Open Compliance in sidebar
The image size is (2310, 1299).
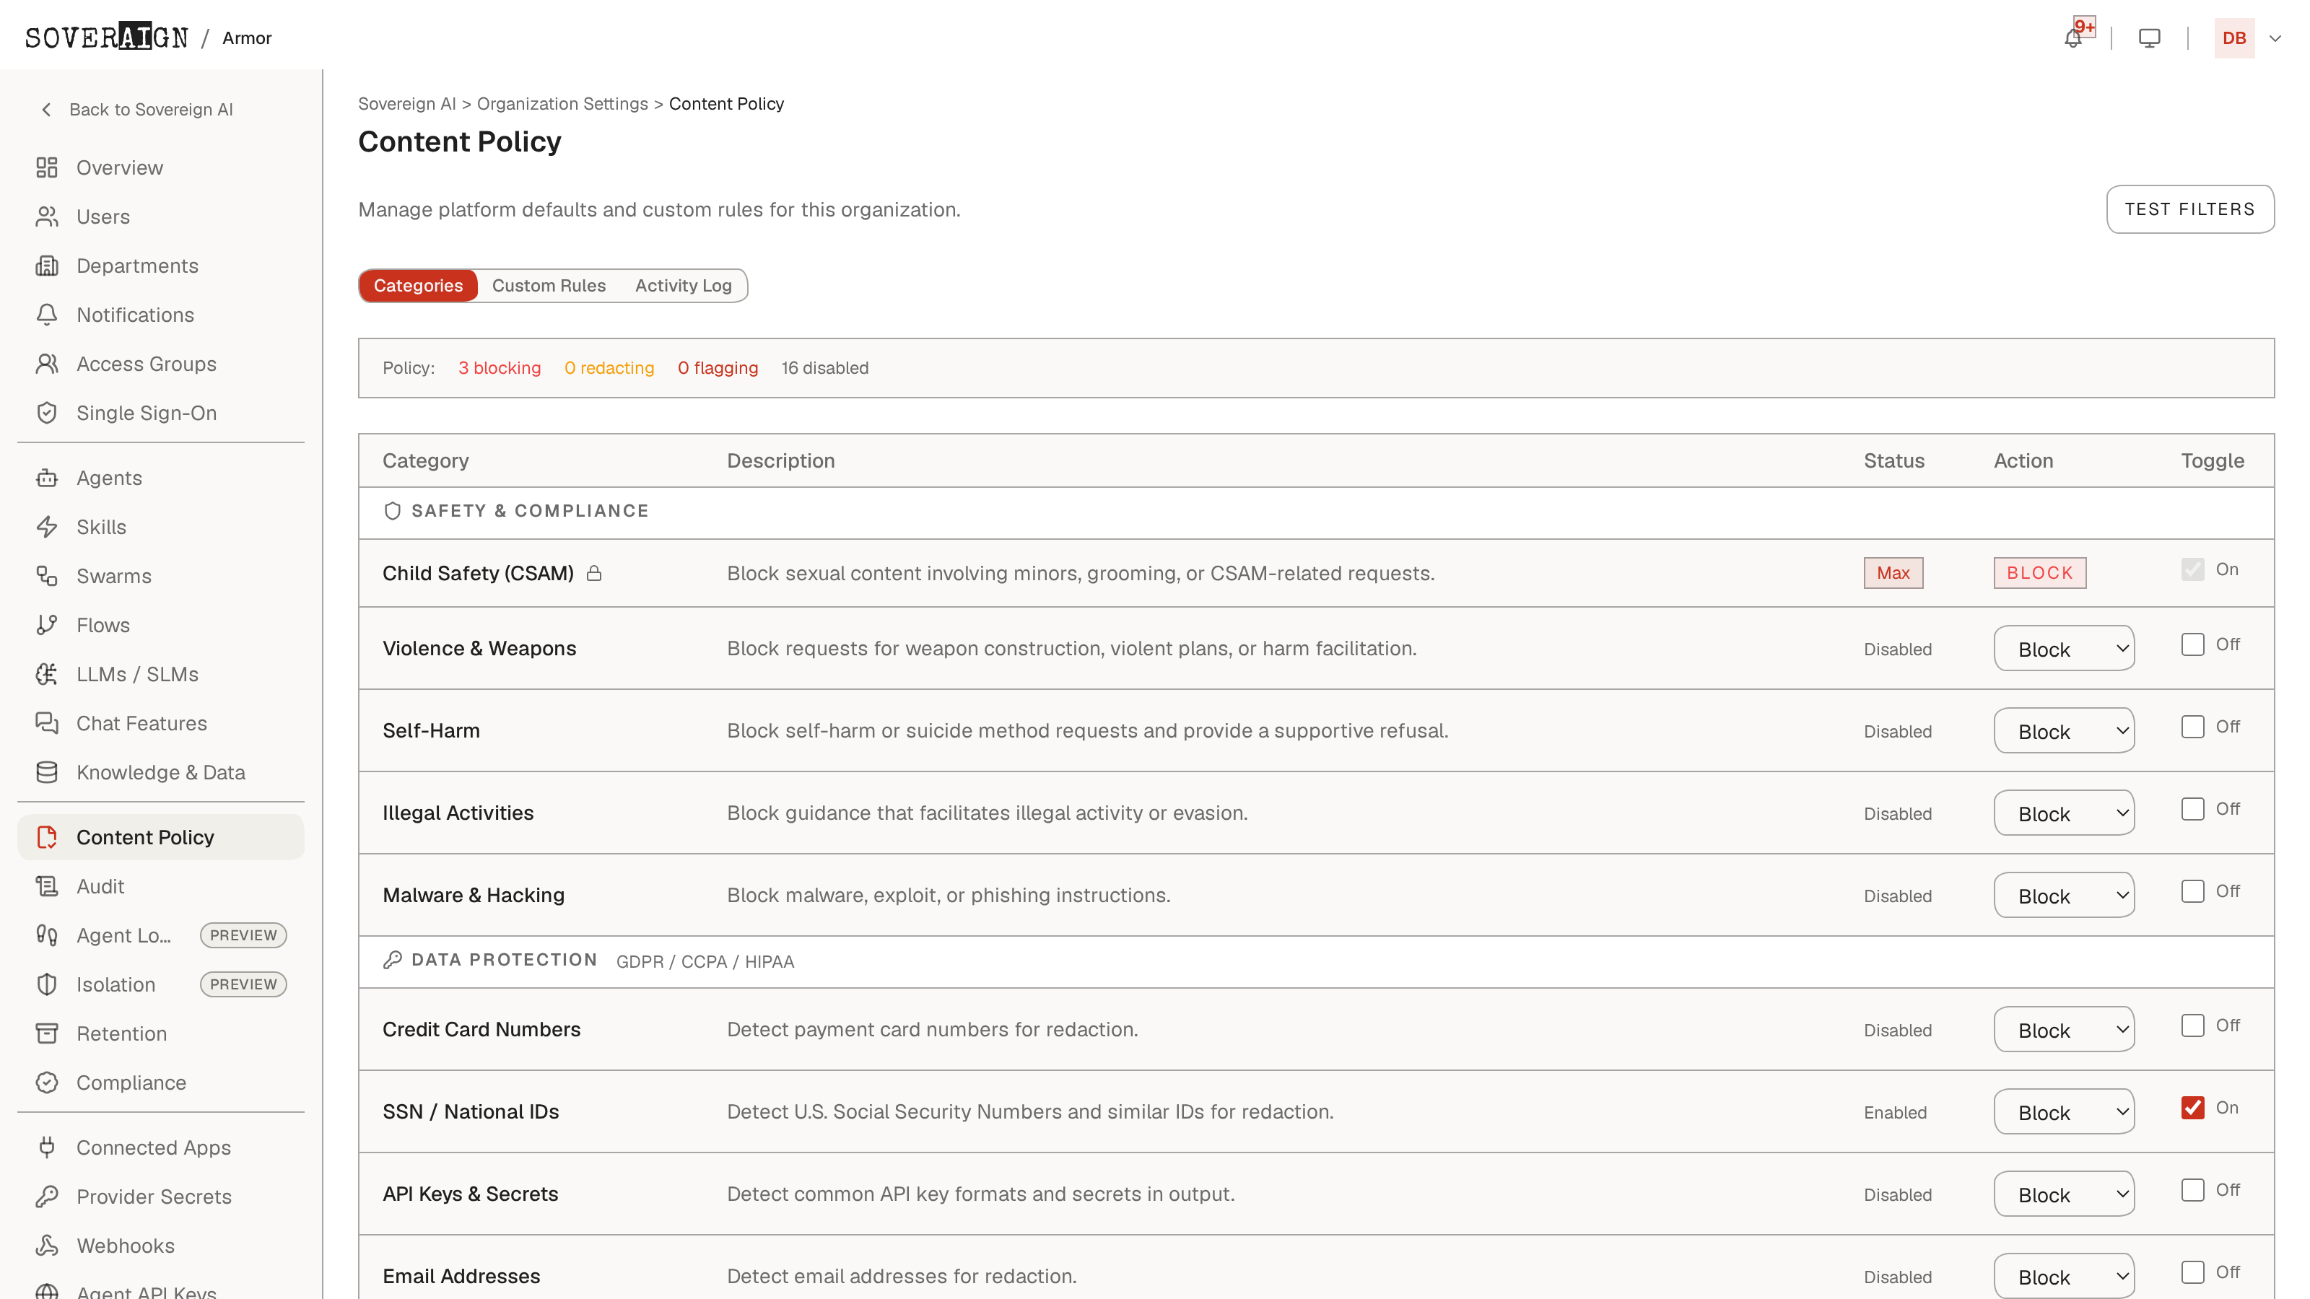click(160, 1083)
